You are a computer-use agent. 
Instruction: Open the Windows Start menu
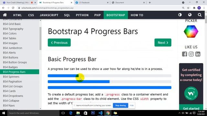[4, 113]
